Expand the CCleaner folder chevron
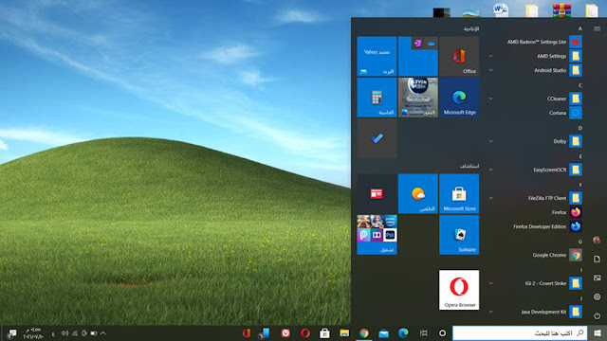Screen dimensions: 607x341 tap(491, 99)
